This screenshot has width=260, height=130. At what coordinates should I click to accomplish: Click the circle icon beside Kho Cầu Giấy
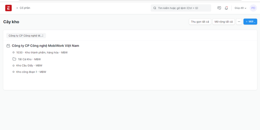(x=14, y=65)
